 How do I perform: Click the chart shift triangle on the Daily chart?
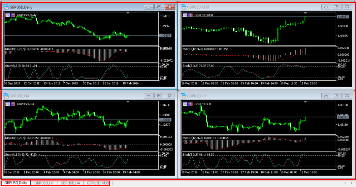(128, 13)
